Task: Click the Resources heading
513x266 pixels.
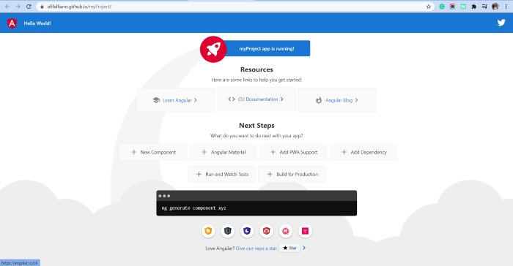Action: [x=256, y=69]
